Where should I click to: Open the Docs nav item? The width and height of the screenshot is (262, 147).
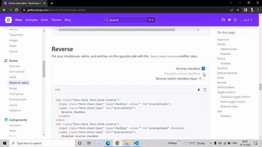click(x=19, y=20)
